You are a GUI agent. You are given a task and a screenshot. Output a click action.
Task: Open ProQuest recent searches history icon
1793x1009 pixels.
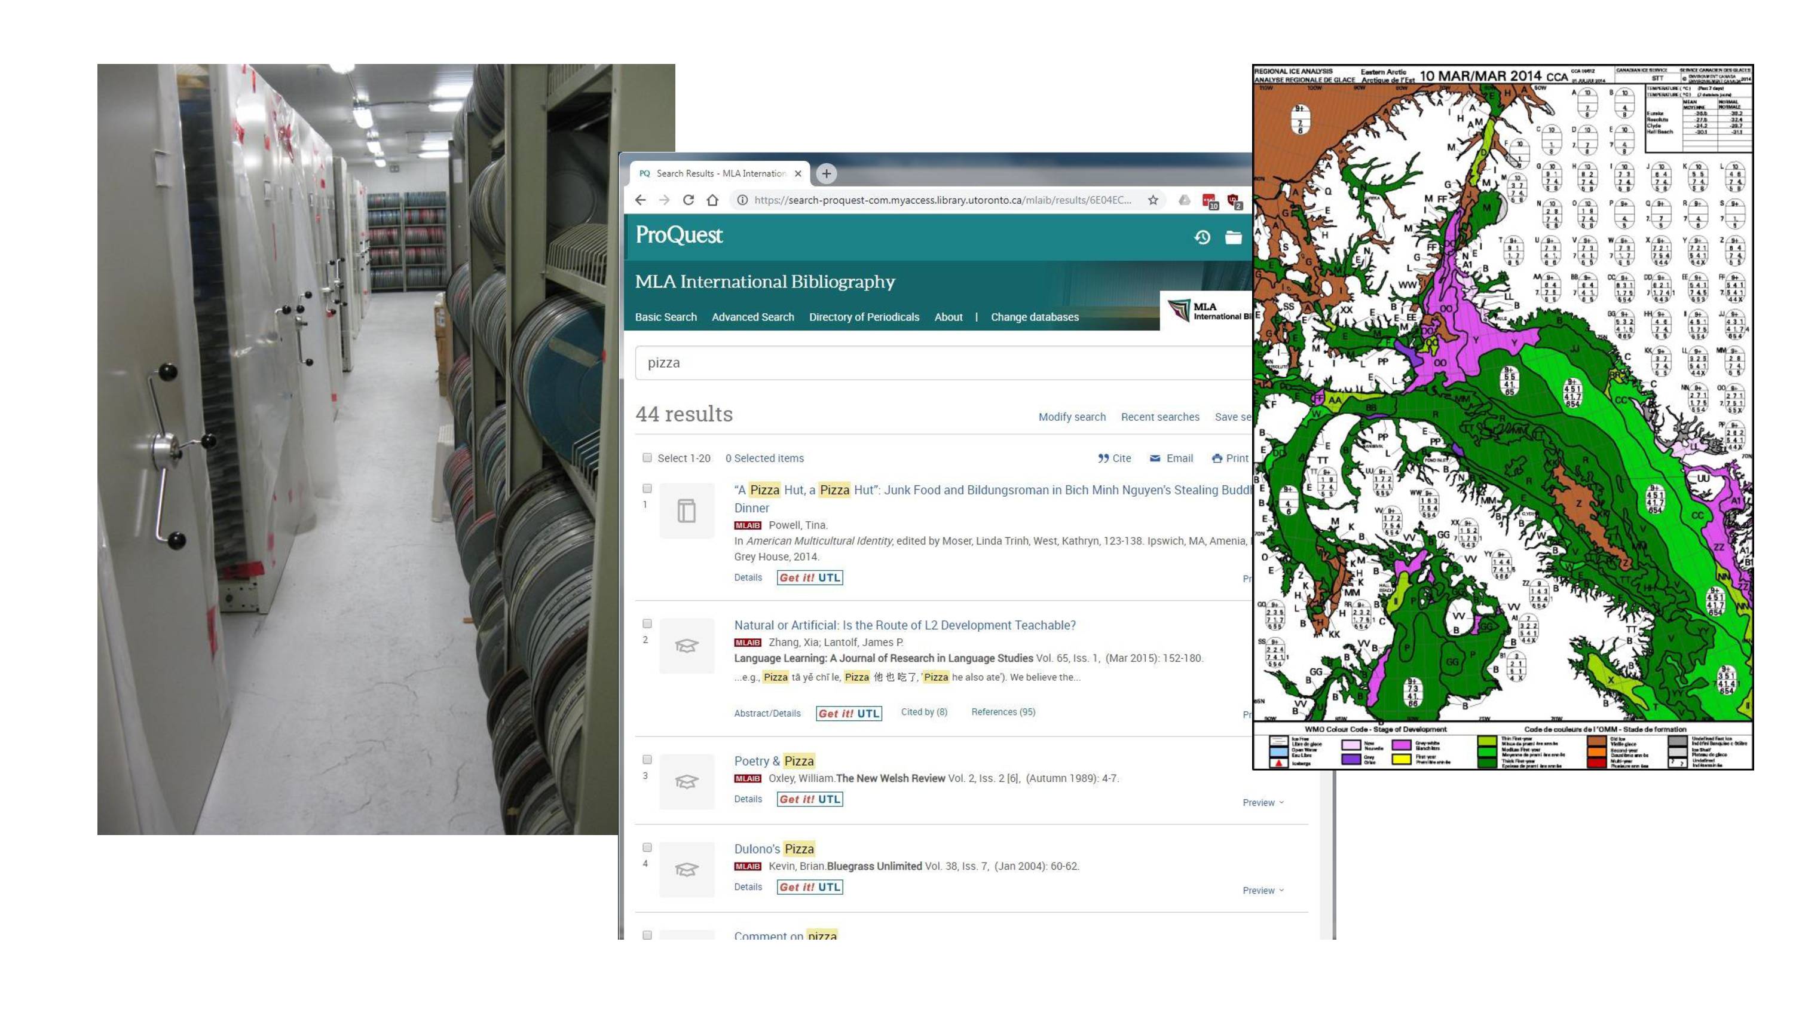pos(1202,237)
